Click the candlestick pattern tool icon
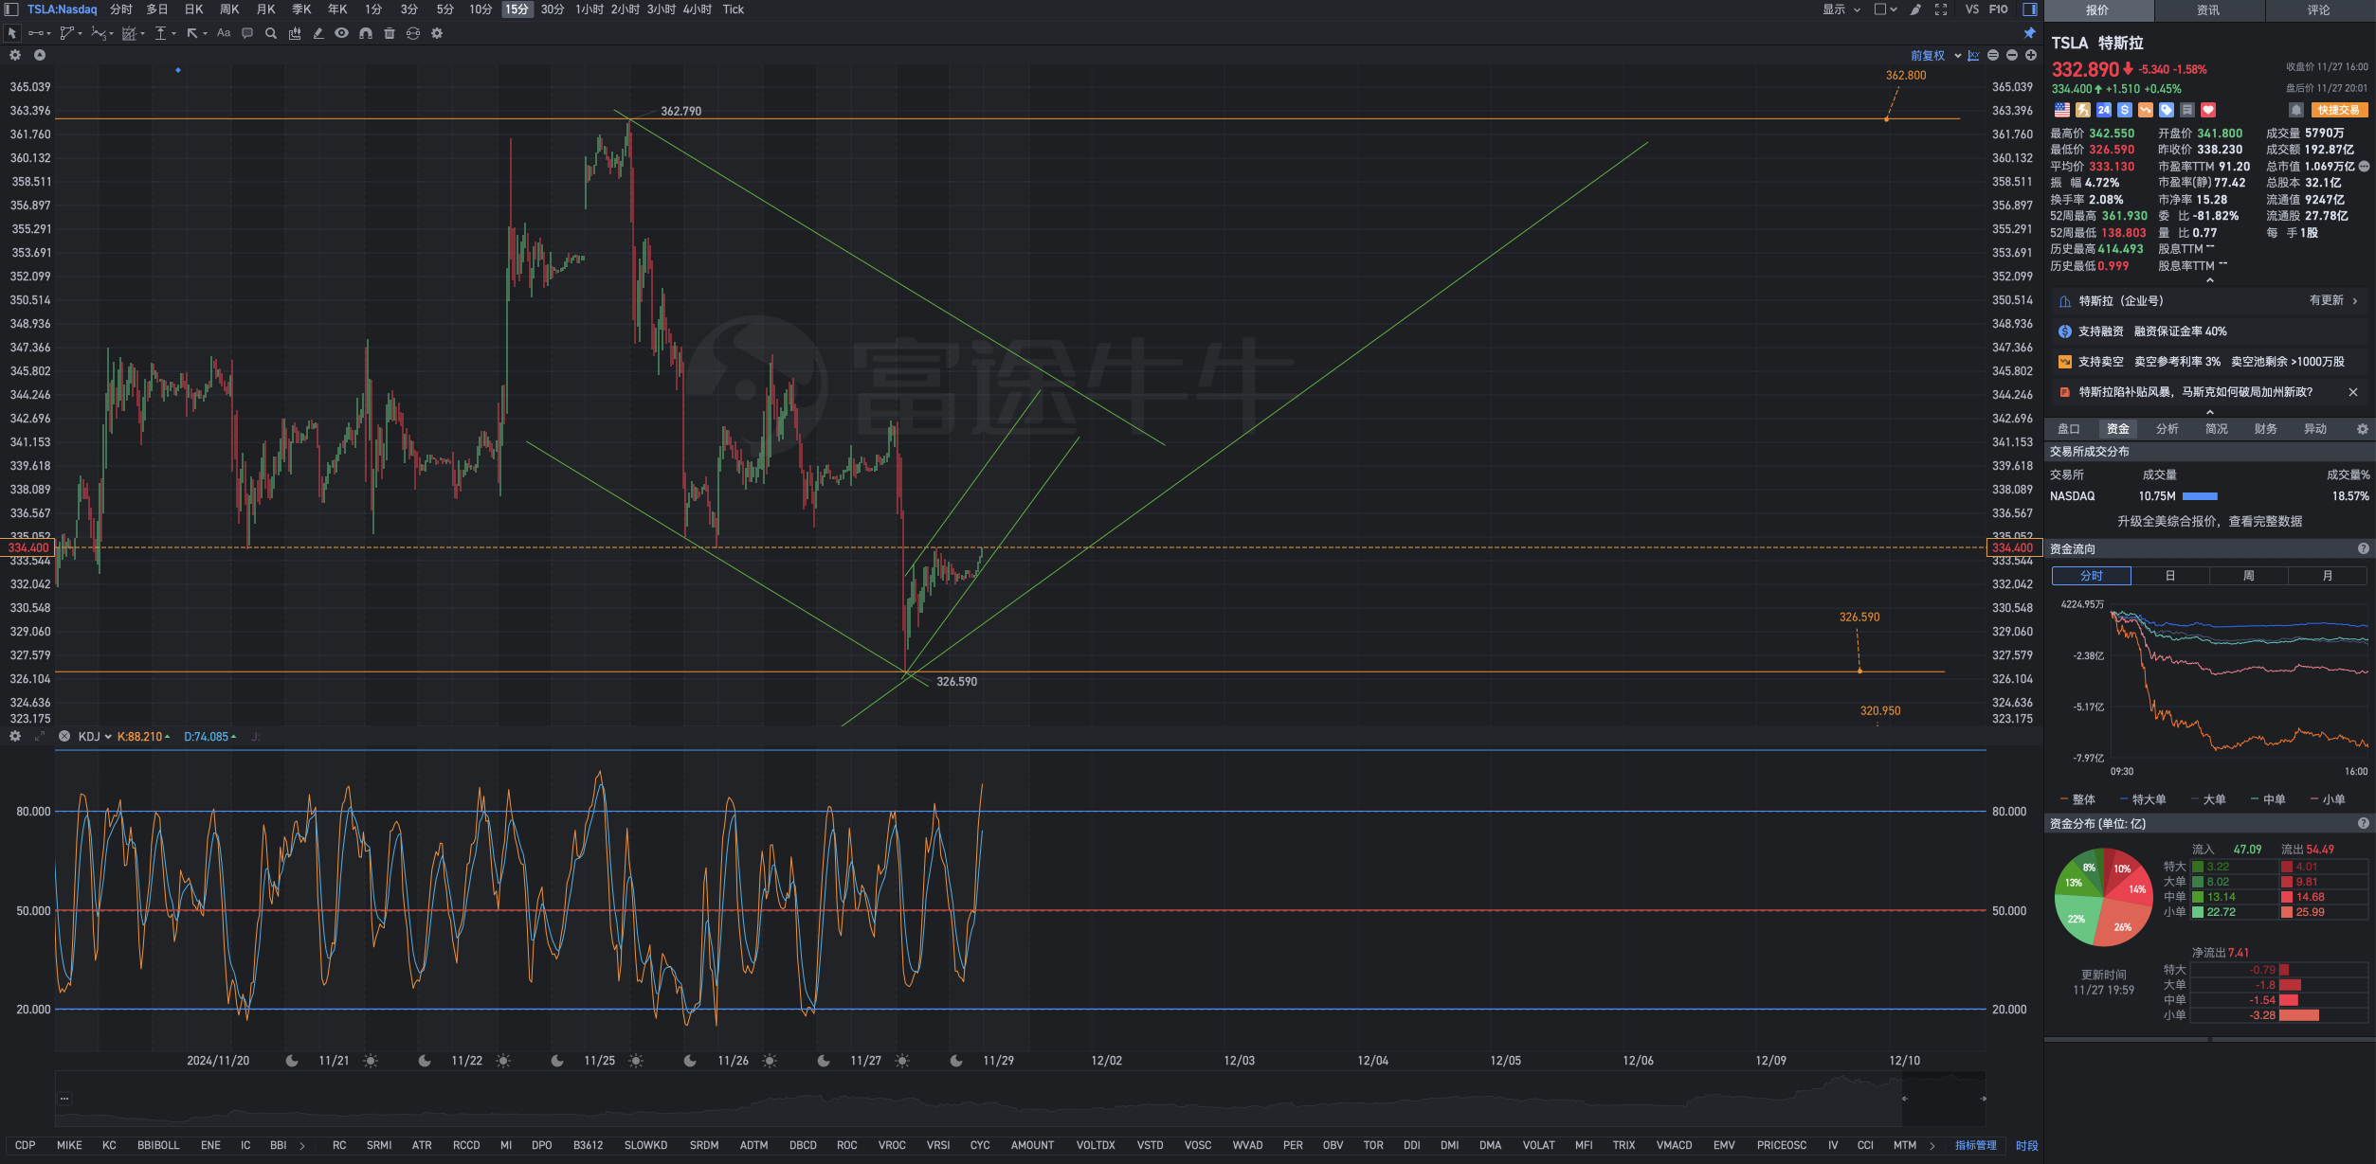Viewport: 2376px width, 1164px height. (295, 33)
